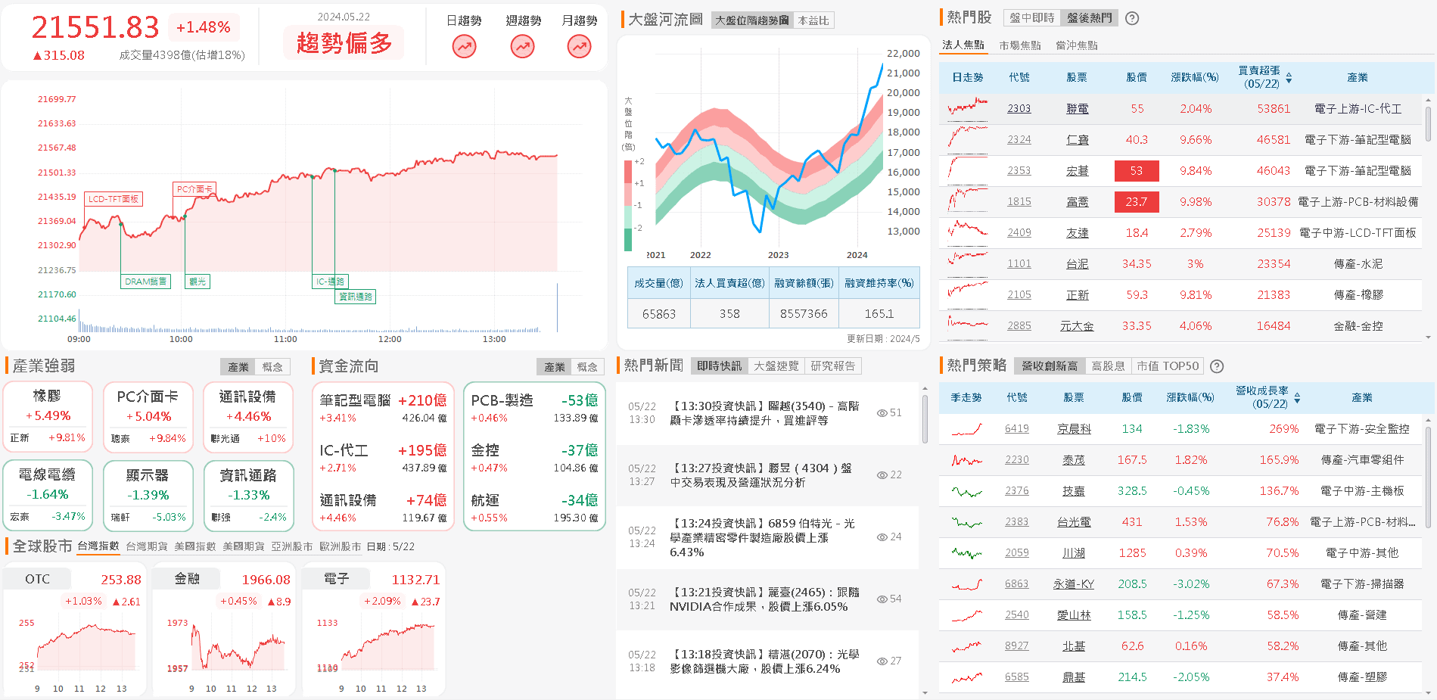Select the 盤後熱門 hot stocks tab
The height and width of the screenshot is (700, 1437).
pyautogui.click(x=1090, y=18)
